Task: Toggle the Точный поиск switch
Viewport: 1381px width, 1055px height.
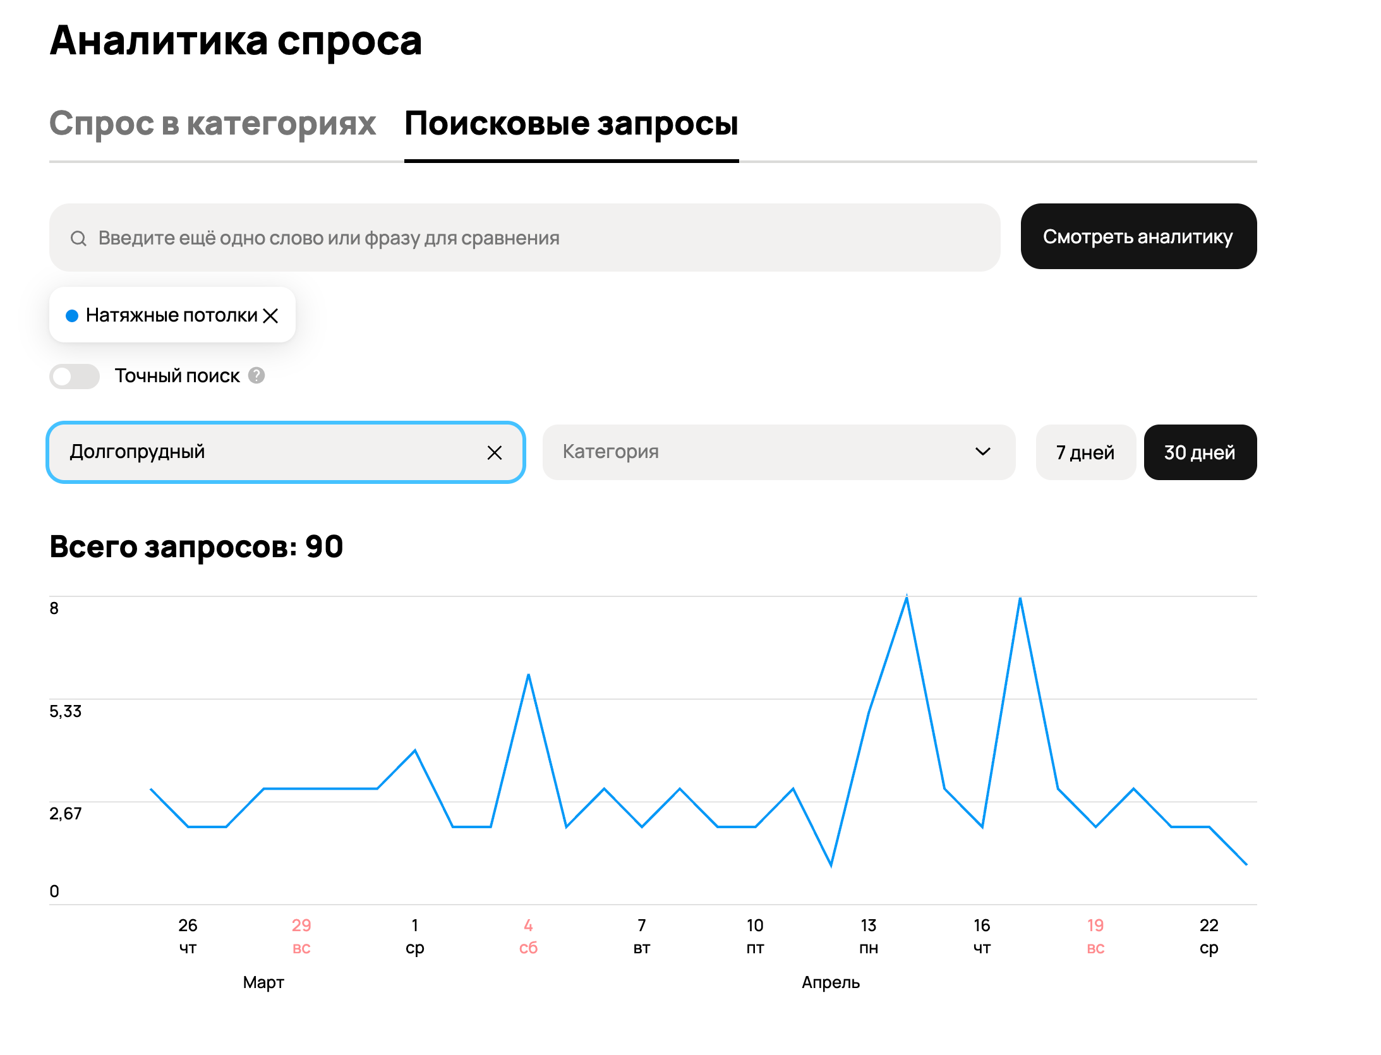Action: (x=75, y=376)
